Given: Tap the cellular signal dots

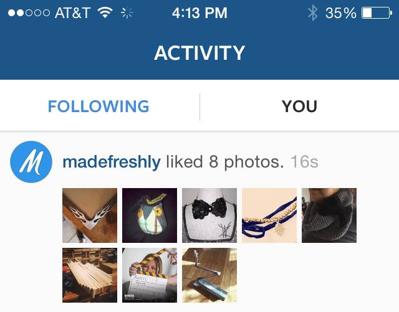Looking at the screenshot, I should 29,12.
